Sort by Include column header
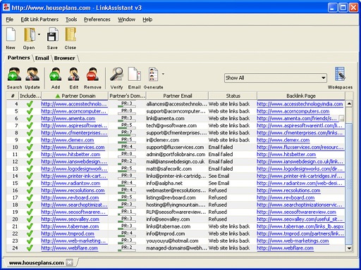Image resolution: width=361 pixels, height=270 pixels. pos(30,96)
